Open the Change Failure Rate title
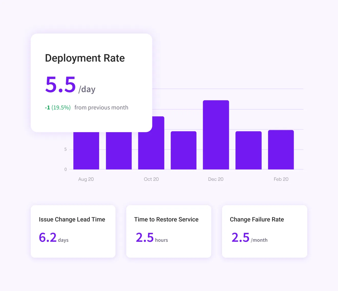338x291 pixels. point(257,220)
